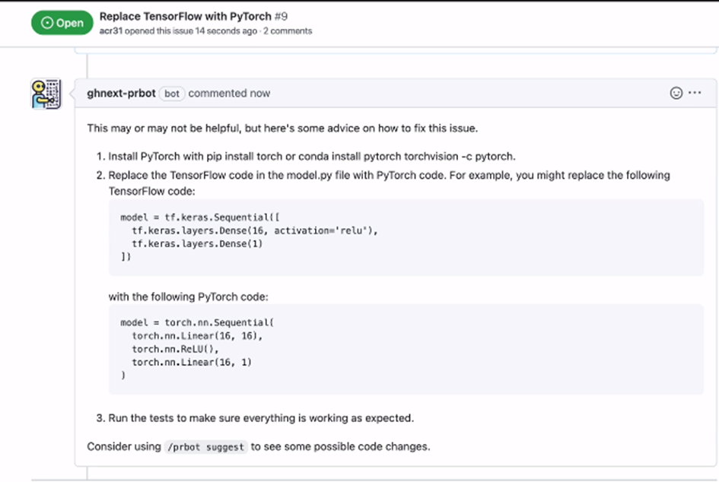This screenshot has width=719, height=482.
Task: Open the three-dot comment options menu
Action: [x=695, y=93]
